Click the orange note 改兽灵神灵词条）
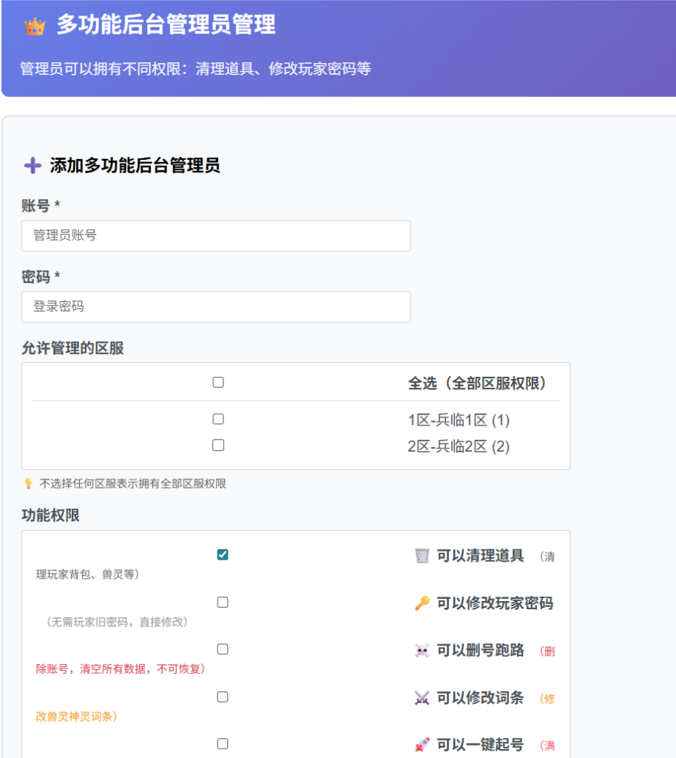 pos(76,717)
